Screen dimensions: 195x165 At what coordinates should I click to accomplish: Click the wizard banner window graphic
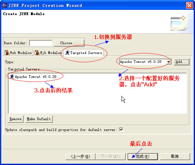click(178, 23)
